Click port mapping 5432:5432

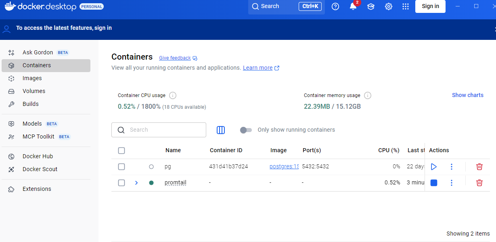315,166
